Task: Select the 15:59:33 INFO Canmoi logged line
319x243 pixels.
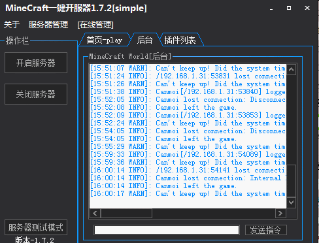Action: 188,154
